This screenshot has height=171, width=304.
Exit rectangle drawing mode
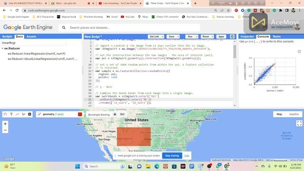[123, 114]
